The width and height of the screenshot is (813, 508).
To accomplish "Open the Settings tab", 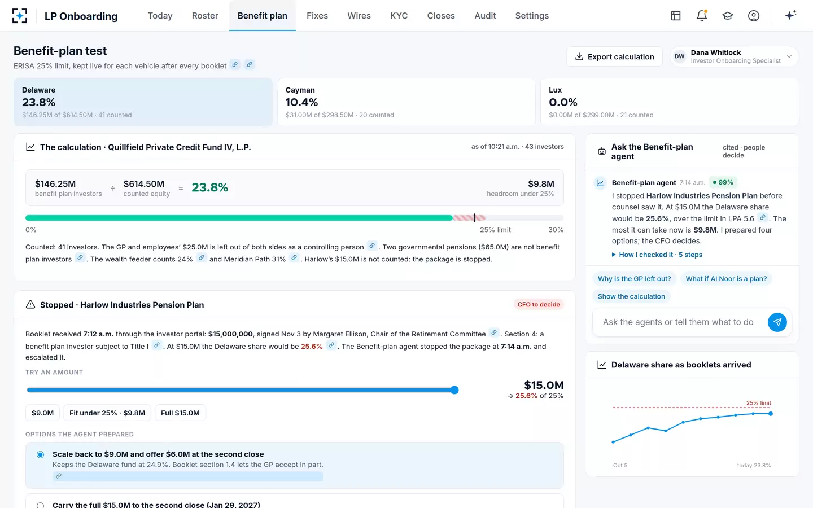I will [532, 16].
